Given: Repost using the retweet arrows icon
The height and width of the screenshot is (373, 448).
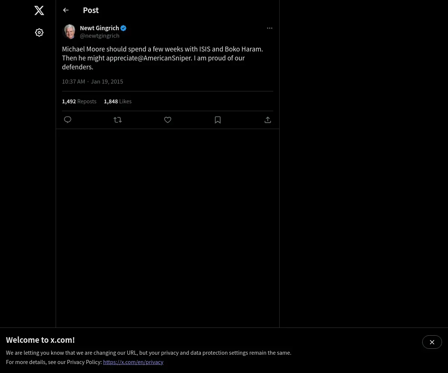Looking at the screenshot, I should [118, 120].
